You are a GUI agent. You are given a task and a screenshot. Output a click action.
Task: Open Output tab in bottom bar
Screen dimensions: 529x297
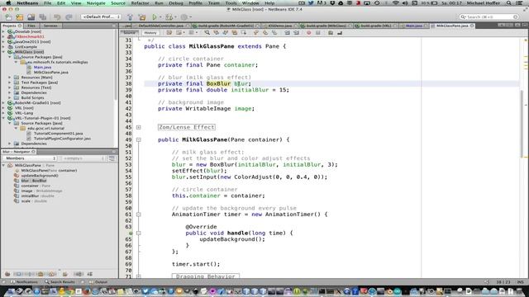point(99,282)
